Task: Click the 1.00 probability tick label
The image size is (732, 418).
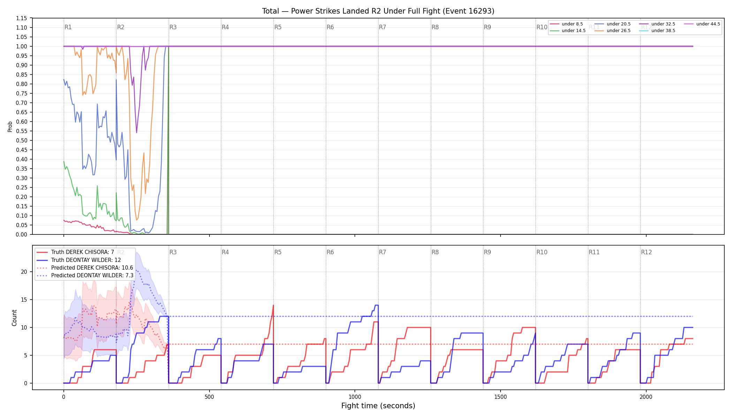Action: tap(21, 47)
